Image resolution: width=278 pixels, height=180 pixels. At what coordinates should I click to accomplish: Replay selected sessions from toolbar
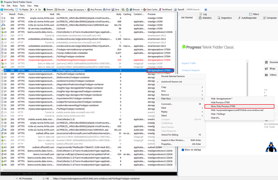pyautogui.click(x=24, y=9)
